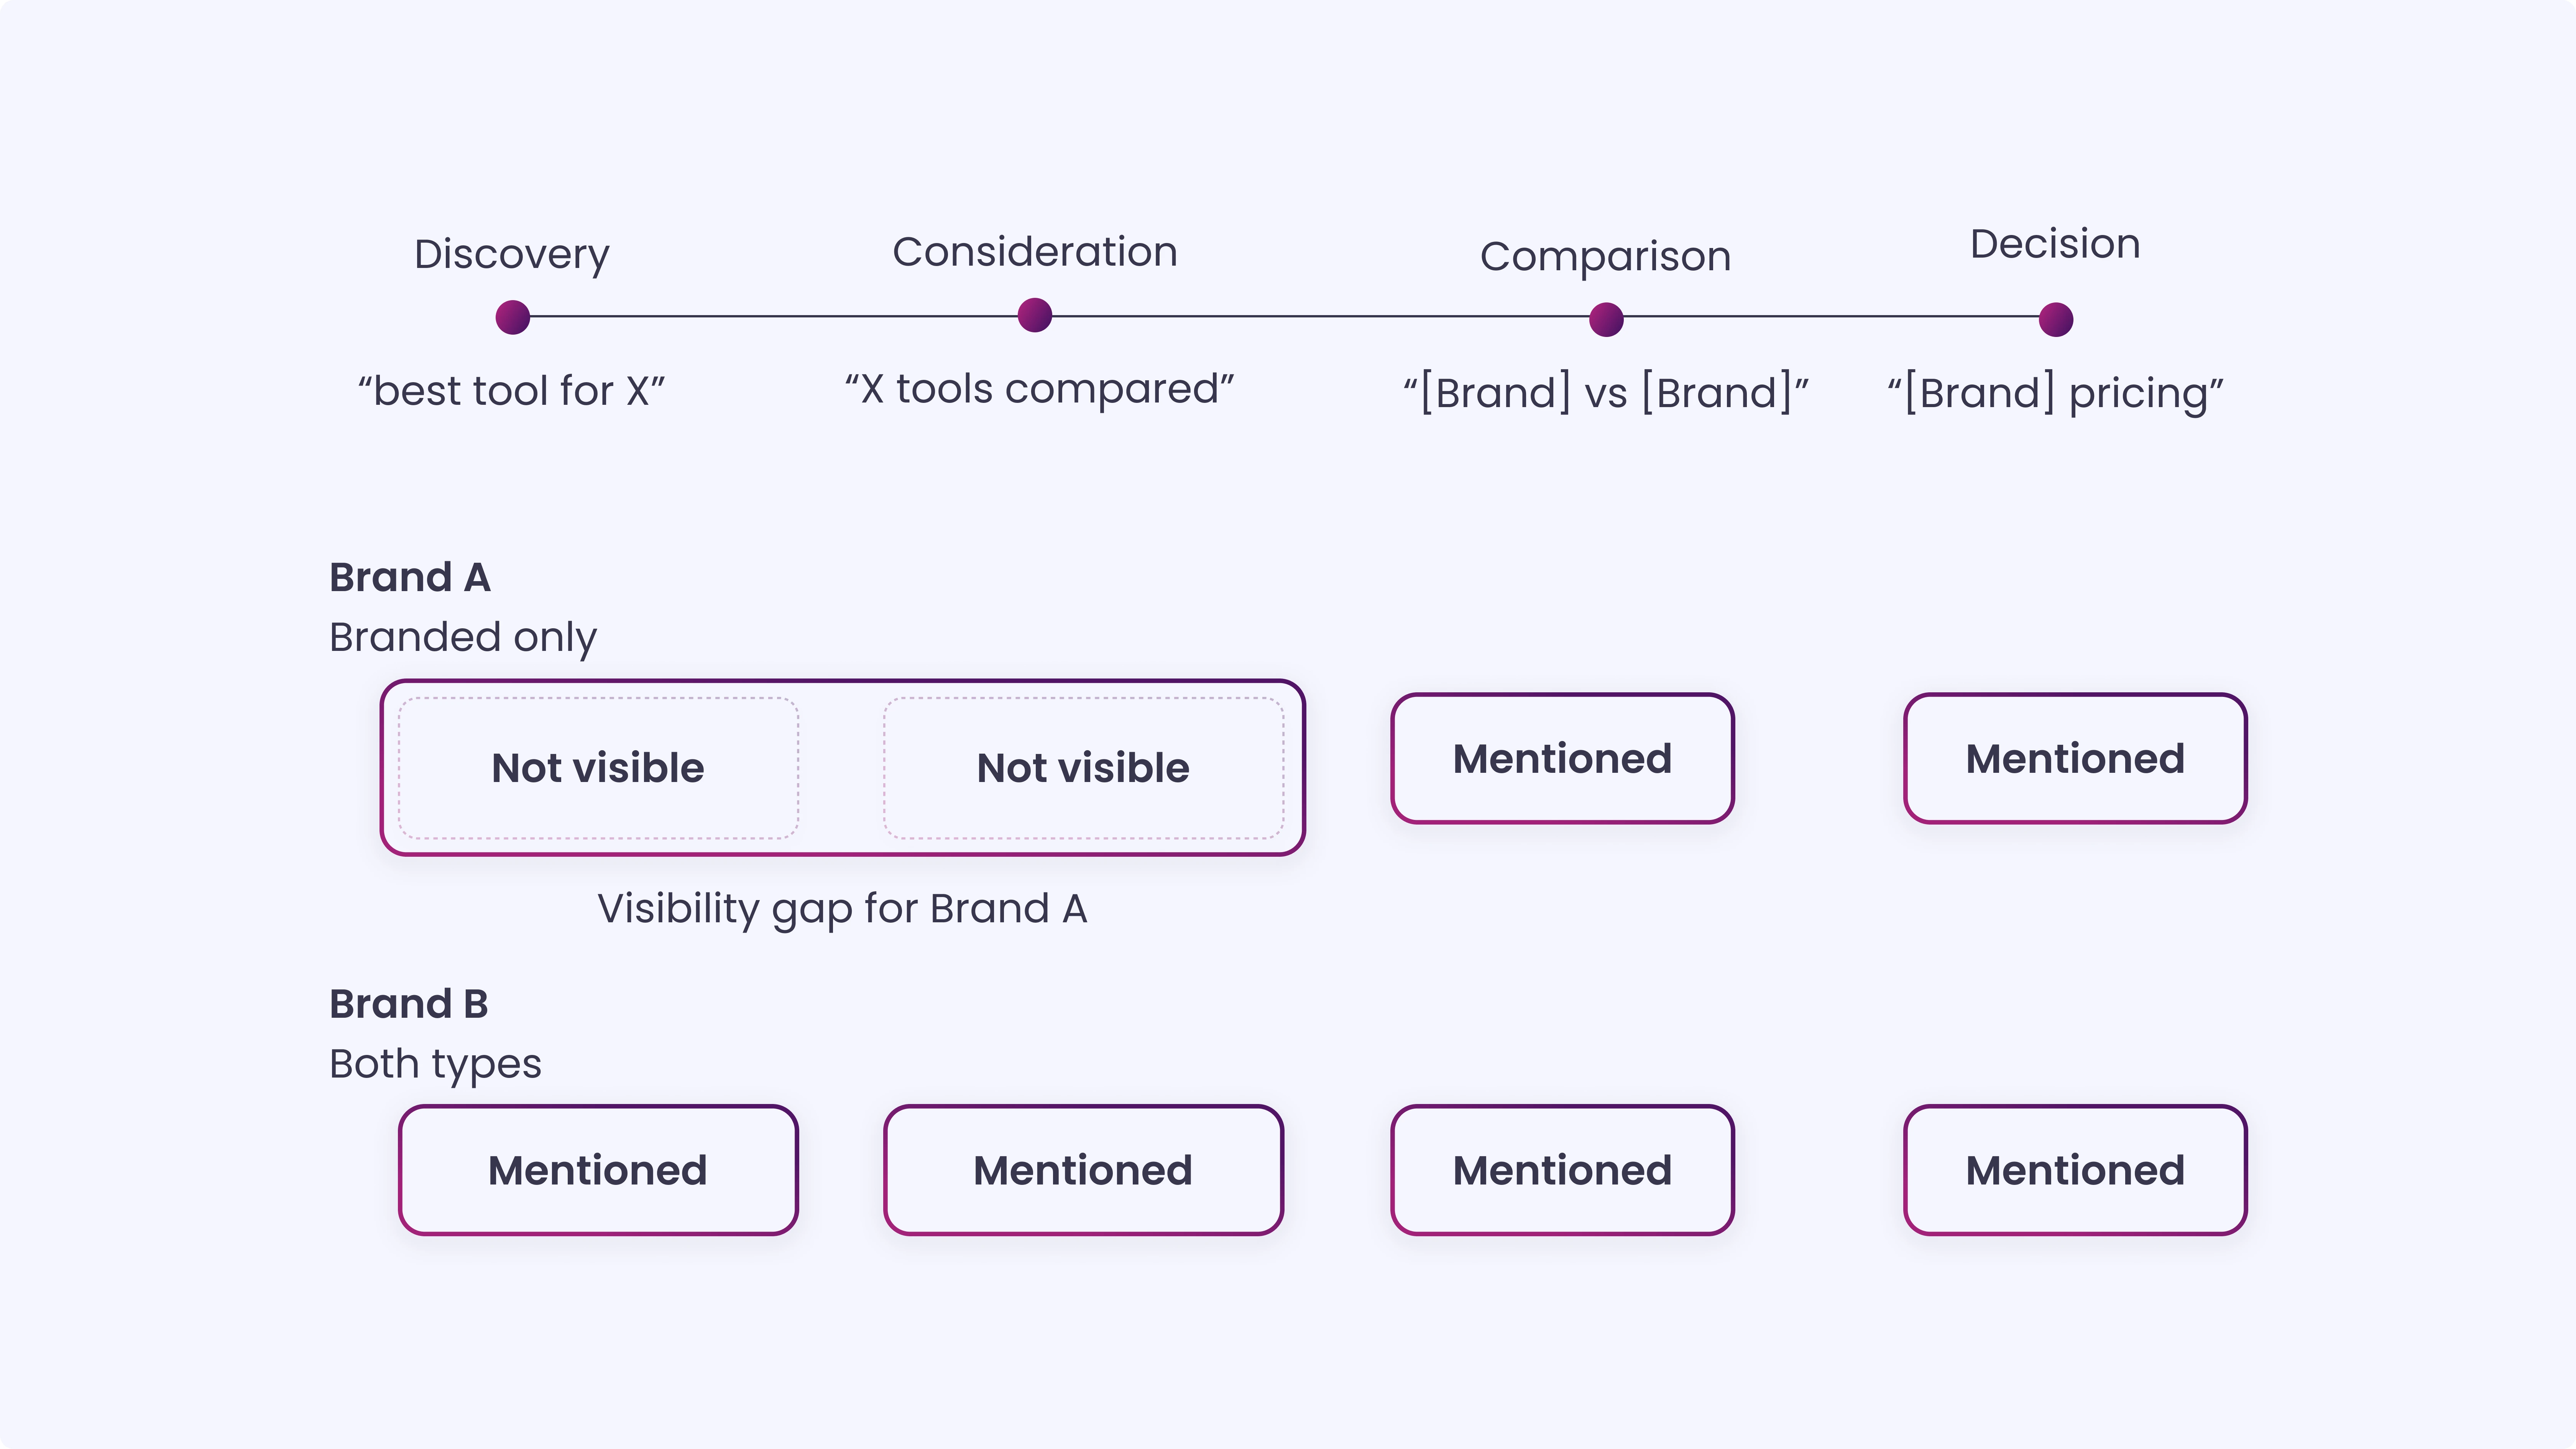
Task: Select the Decision stage timeline dot
Action: (2056, 320)
